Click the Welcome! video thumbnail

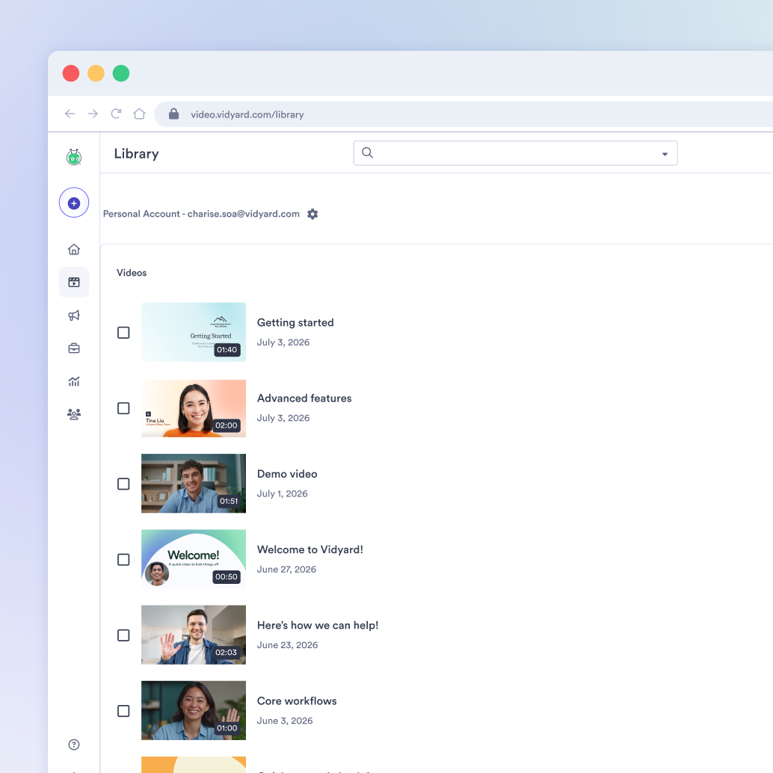(x=193, y=559)
